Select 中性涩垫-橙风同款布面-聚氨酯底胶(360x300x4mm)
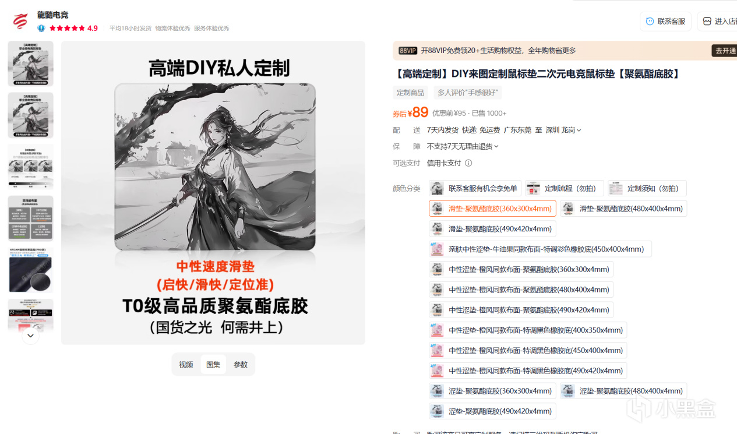This screenshot has width=737, height=434. [521, 269]
